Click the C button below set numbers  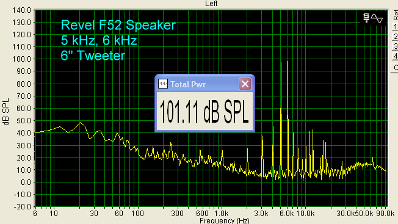tap(395, 68)
